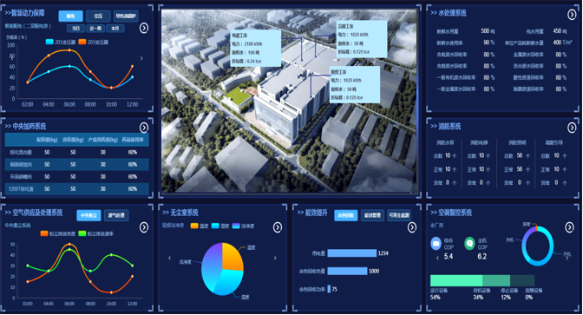
Task: Click the green 主机 COP chat icon
Action: tap(469, 244)
